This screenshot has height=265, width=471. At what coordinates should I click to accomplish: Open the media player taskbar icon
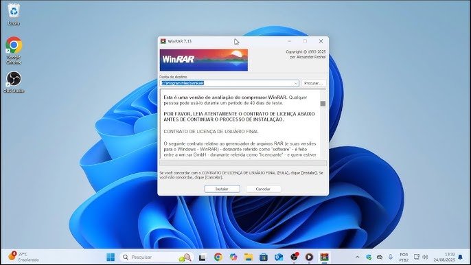coord(309,257)
